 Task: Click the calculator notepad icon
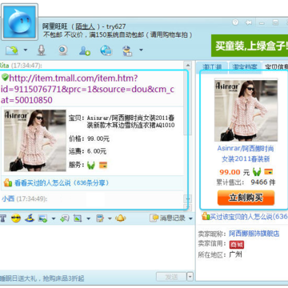point(100,218)
